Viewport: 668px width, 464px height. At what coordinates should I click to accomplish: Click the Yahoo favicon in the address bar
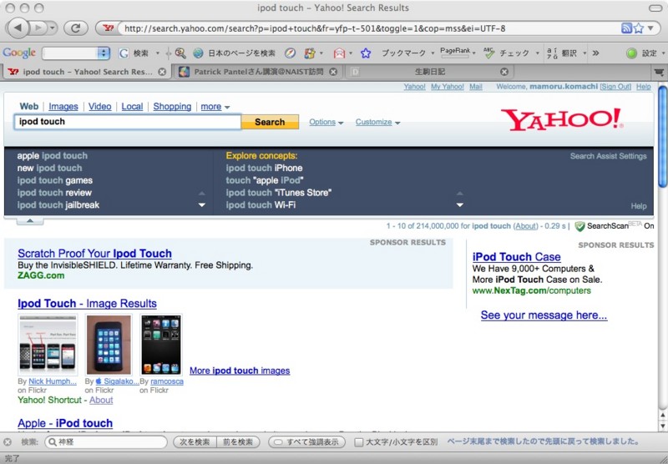109,28
